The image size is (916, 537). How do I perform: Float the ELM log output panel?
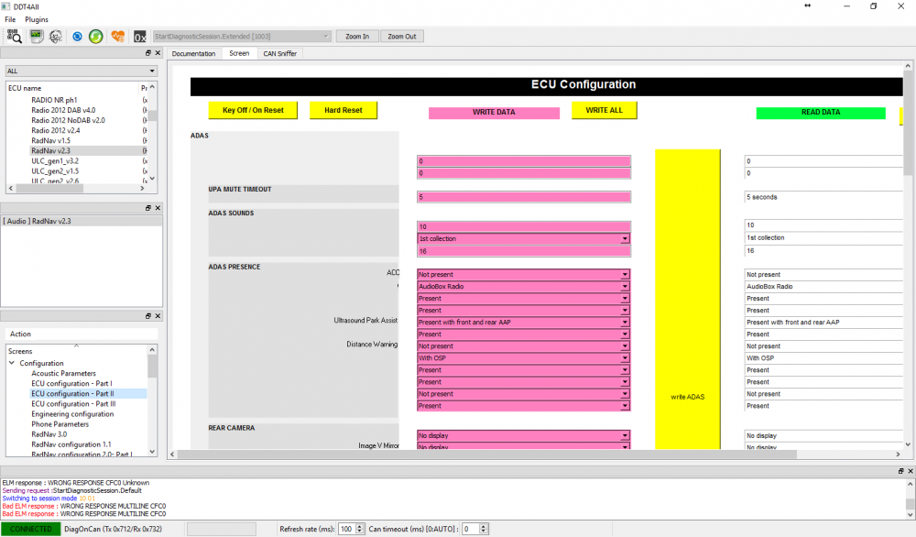coord(900,471)
